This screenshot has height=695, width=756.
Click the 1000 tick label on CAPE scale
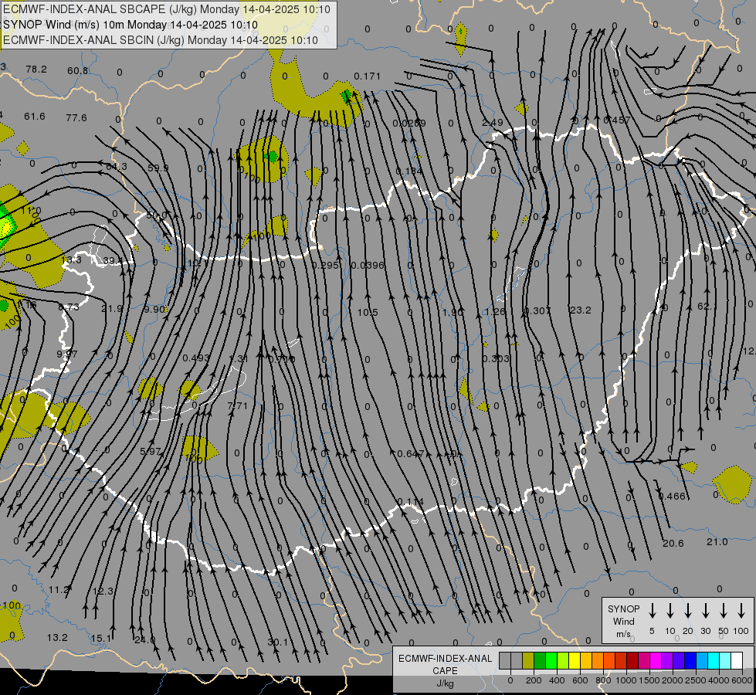(x=625, y=680)
